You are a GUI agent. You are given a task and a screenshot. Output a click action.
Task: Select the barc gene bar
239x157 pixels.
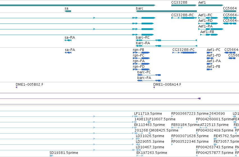[166, 11]
